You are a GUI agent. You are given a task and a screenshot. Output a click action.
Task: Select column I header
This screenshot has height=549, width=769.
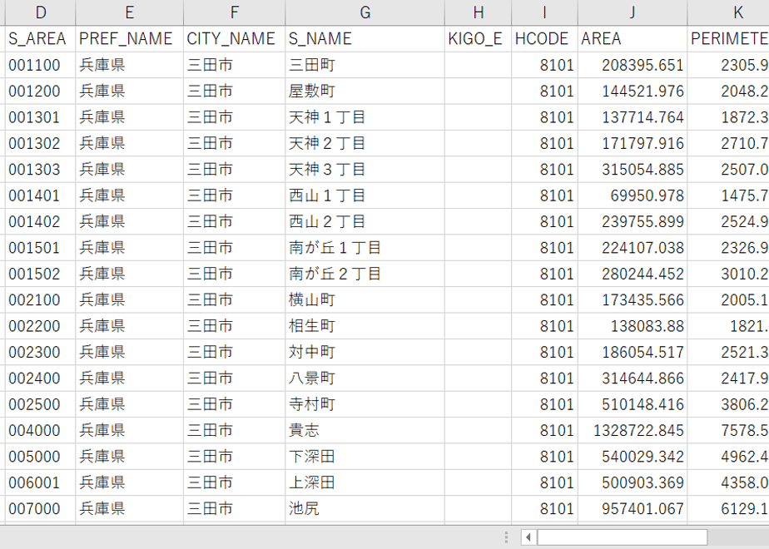544,12
